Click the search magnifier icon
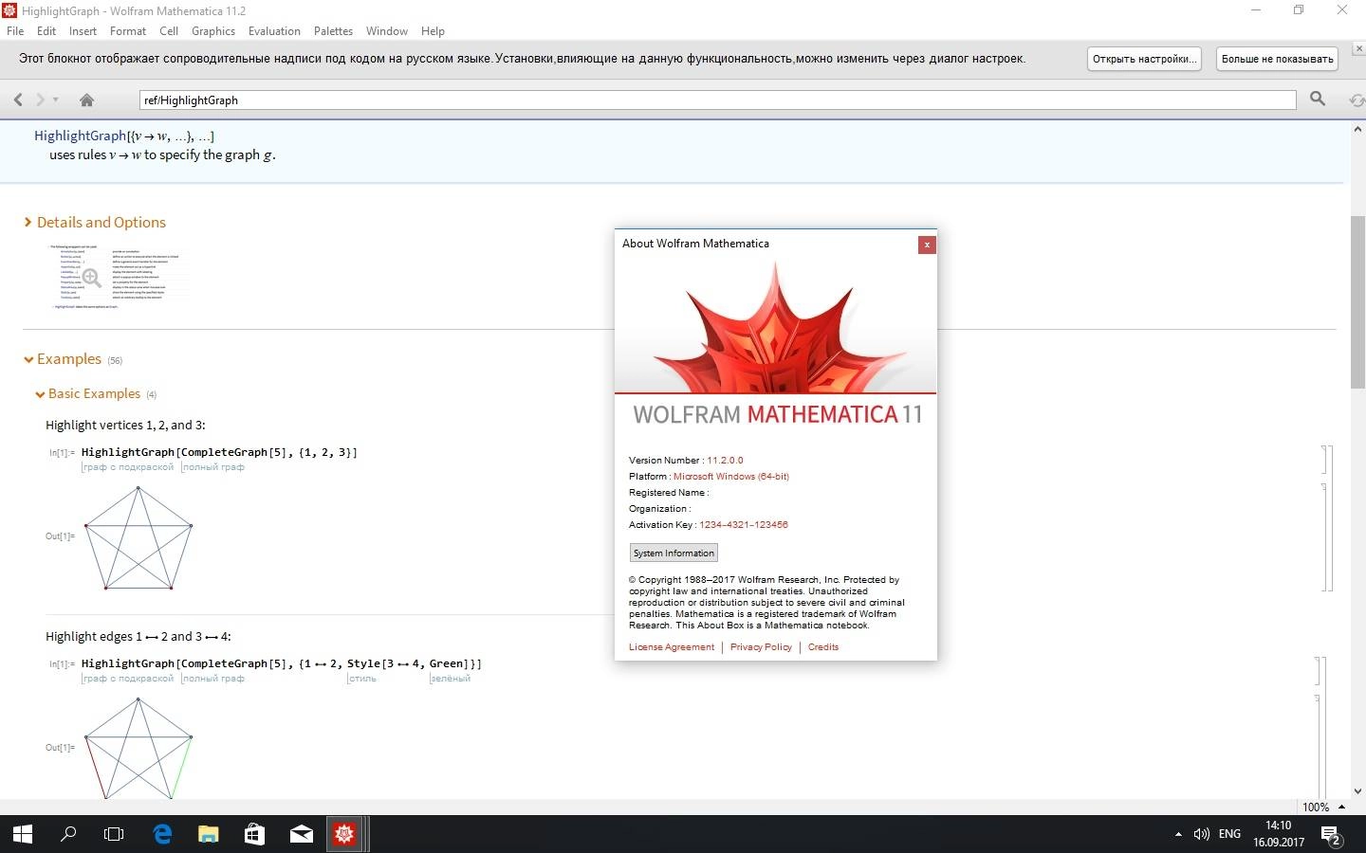The image size is (1366, 853). point(1318,99)
